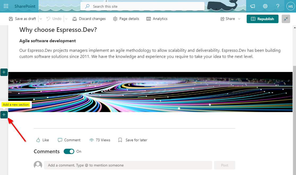Open the settings gear icon
The width and height of the screenshot is (296, 175).
pyautogui.click(x=265, y=6)
